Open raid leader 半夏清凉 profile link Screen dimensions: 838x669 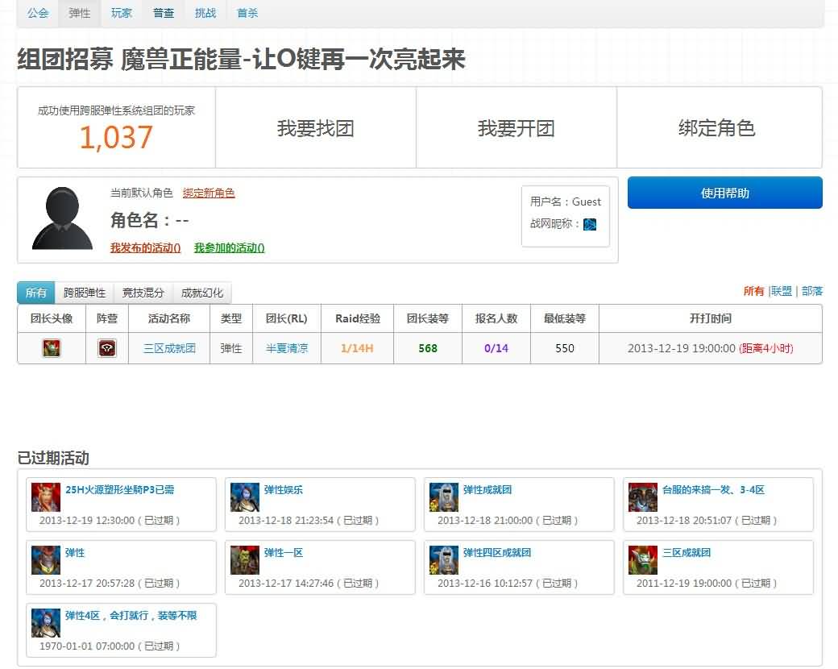point(287,348)
